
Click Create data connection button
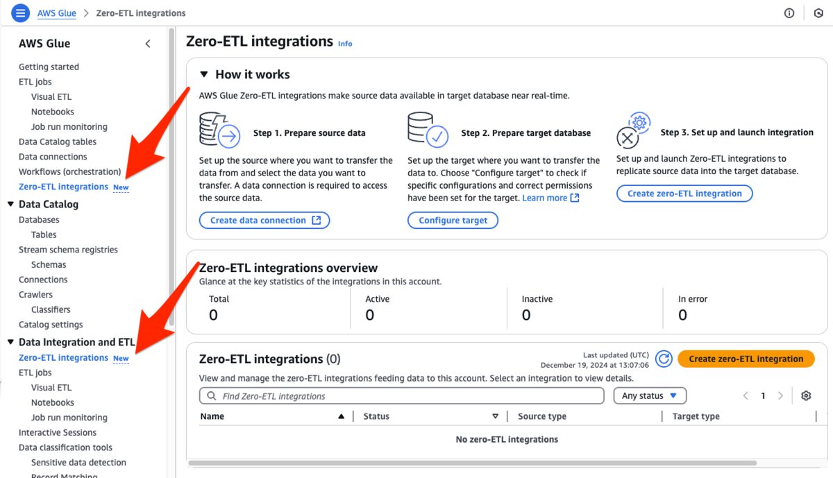264,220
